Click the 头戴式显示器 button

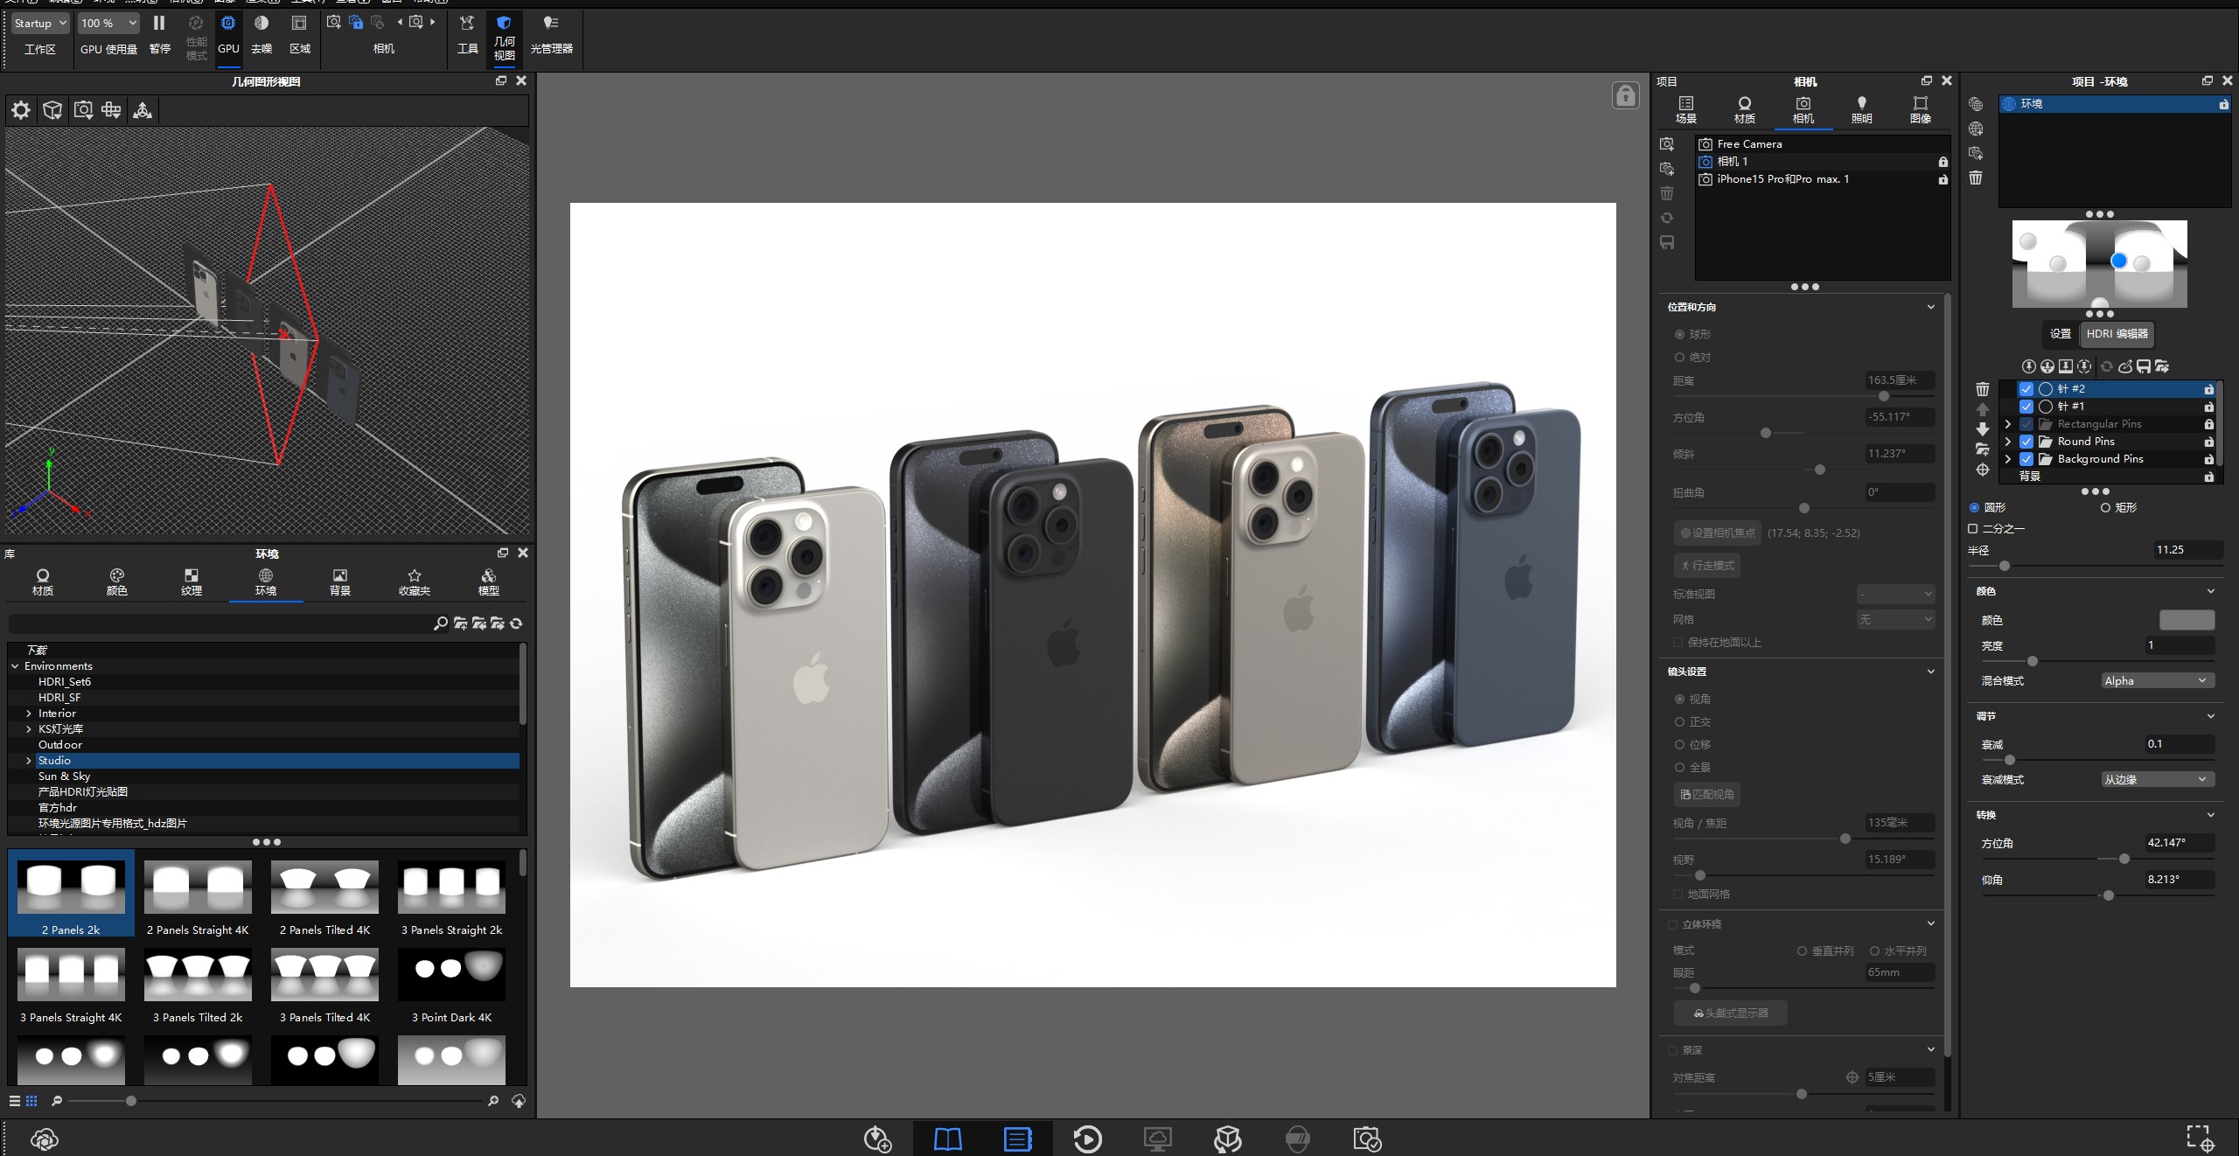[1730, 1013]
